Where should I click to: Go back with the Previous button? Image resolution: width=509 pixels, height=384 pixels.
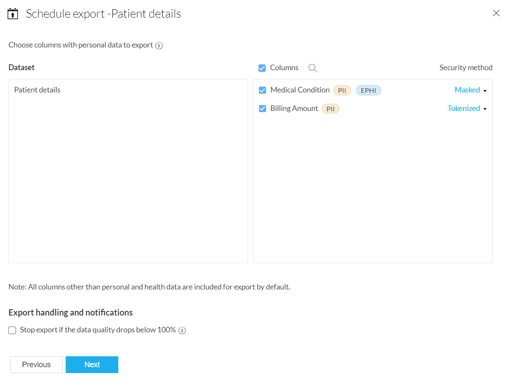pos(36,365)
